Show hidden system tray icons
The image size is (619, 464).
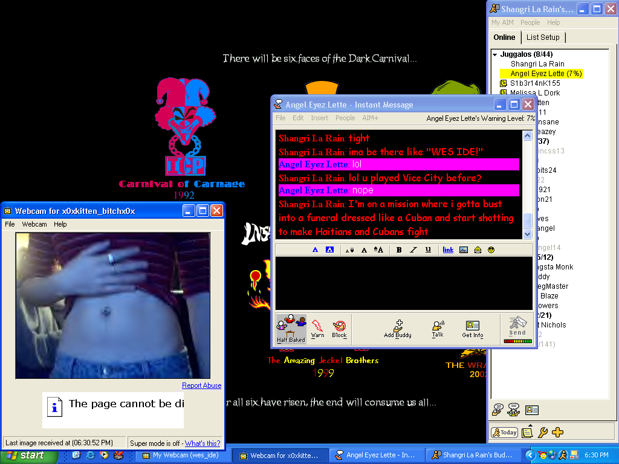click(x=530, y=455)
